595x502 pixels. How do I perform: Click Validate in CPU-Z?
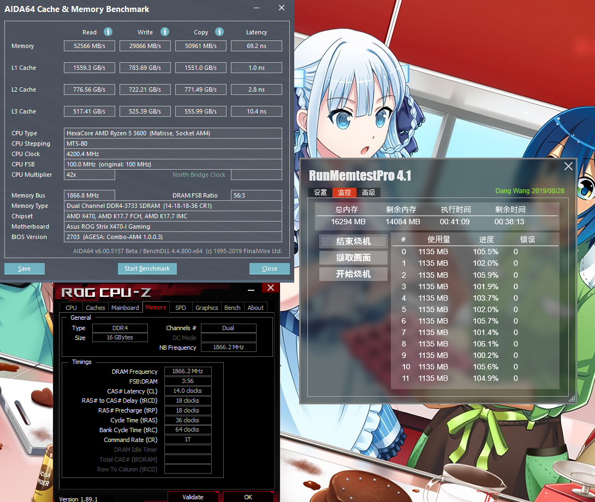[193, 497]
